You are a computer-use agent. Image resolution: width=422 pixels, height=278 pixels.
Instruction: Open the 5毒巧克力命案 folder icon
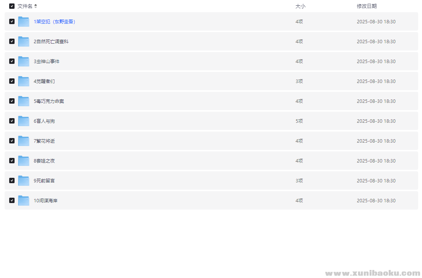tap(24, 101)
